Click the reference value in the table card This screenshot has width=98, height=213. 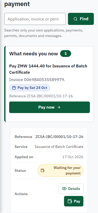(x=59, y=137)
